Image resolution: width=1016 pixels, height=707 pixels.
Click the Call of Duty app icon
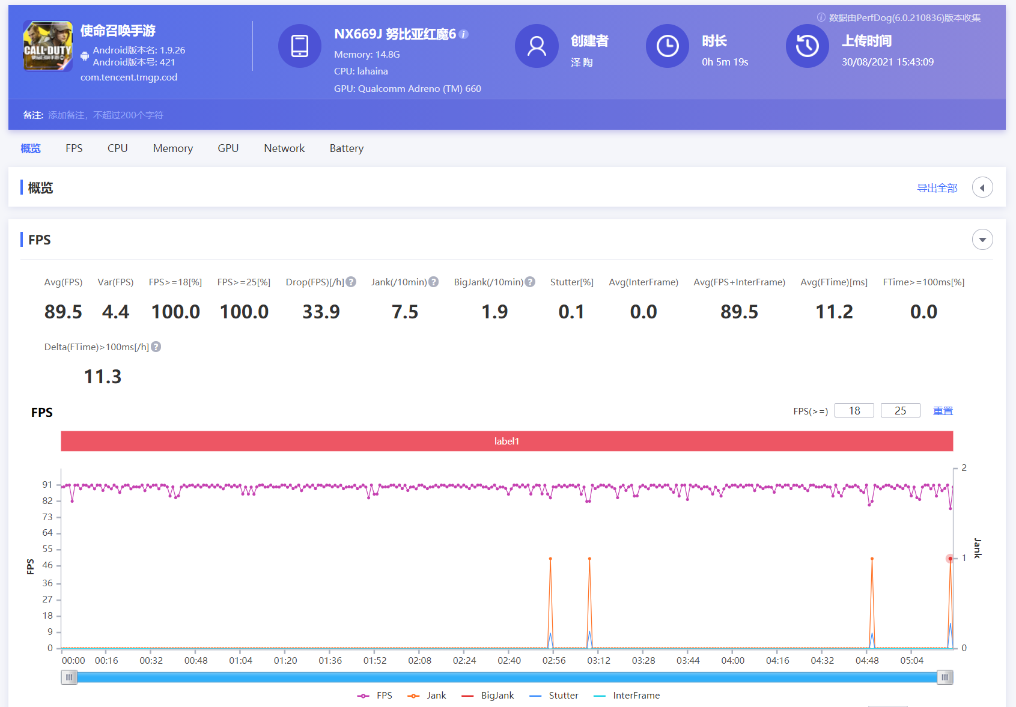(x=47, y=46)
